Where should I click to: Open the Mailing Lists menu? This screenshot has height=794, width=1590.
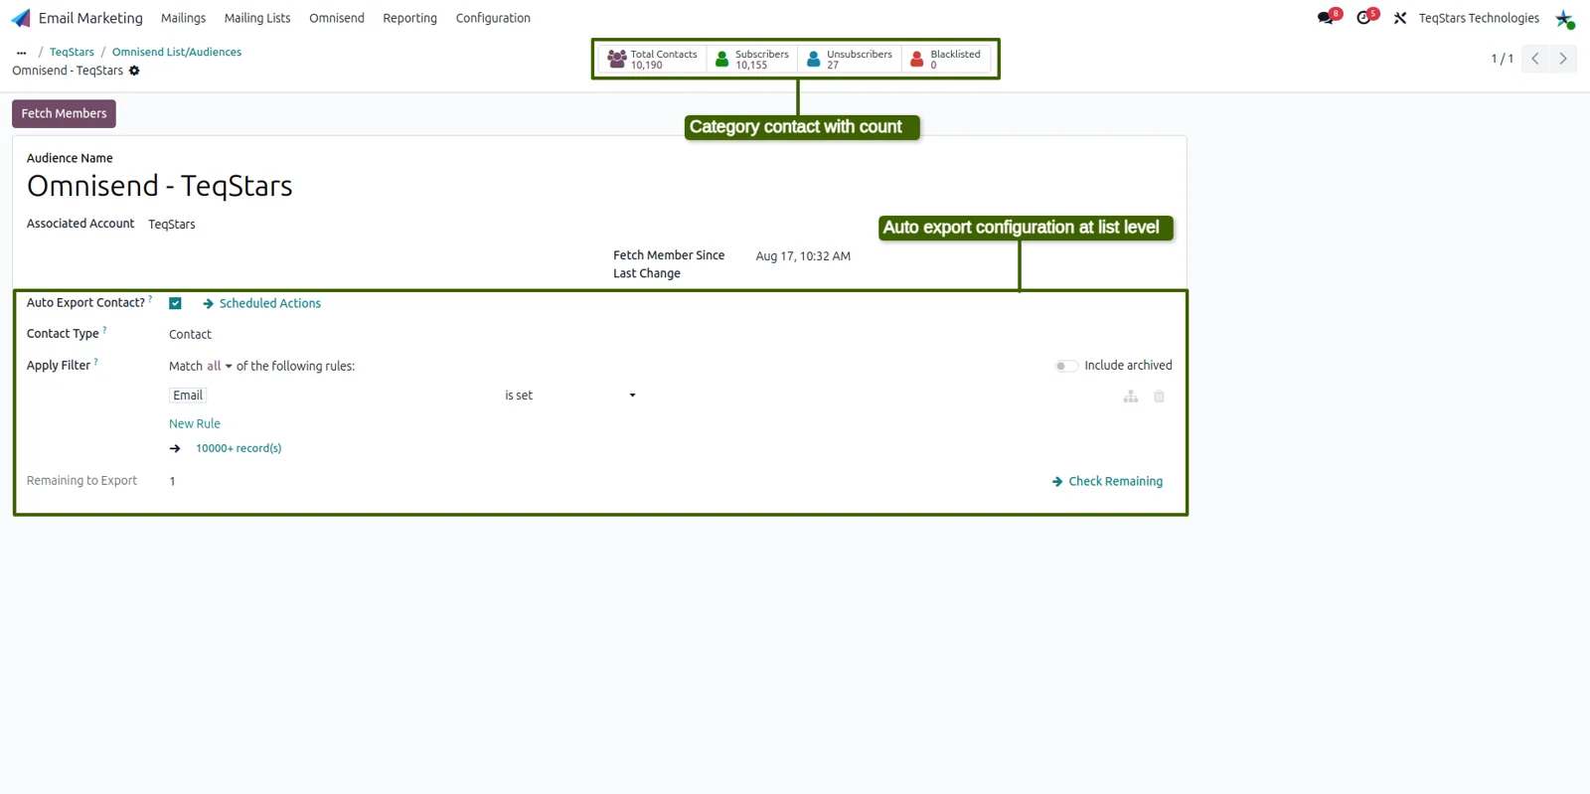257,18
